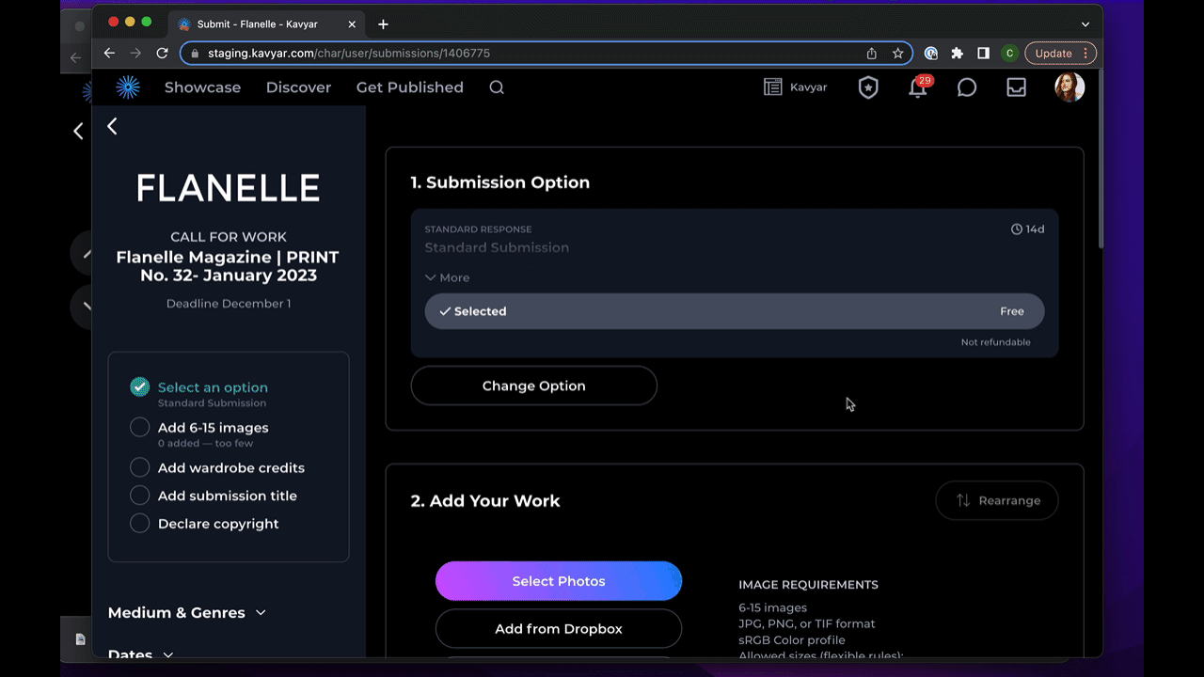This screenshot has width=1204, height=677.
Task: Click browser back arrow
Action: [x=109, y=54]
